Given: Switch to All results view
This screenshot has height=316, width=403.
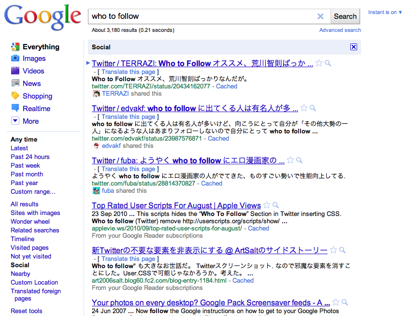Looking at the screenshot, I should (x=25, y=204).
